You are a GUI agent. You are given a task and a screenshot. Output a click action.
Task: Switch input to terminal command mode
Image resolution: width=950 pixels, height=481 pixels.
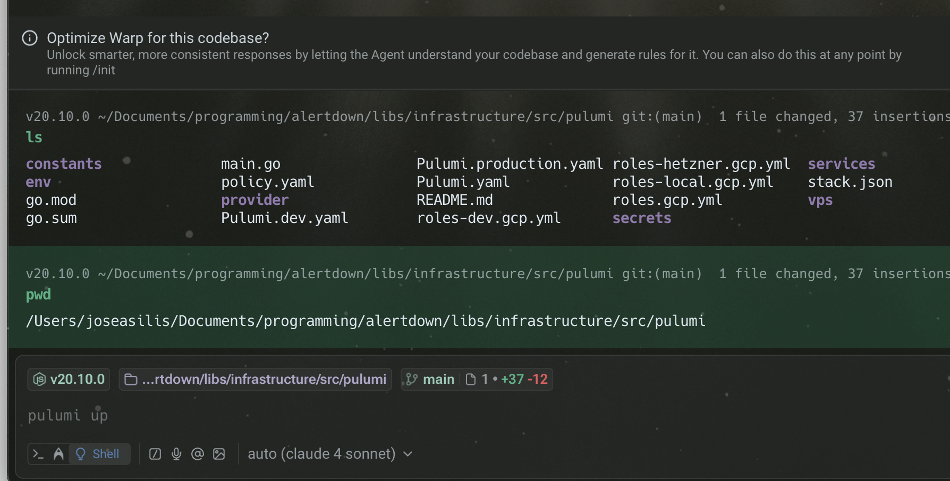tap(38, 454)
